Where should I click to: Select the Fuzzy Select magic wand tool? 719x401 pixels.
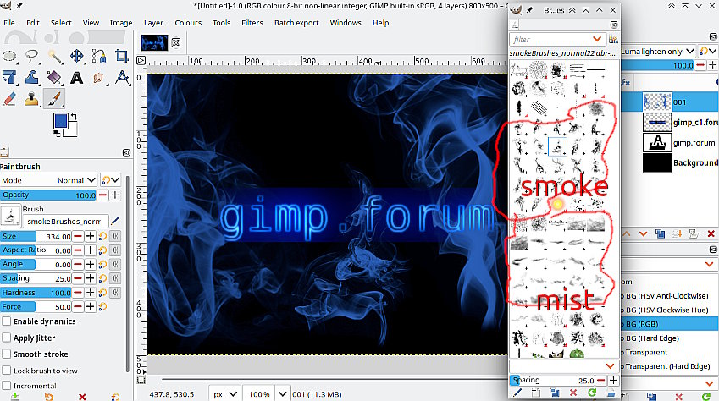(54, 57)
